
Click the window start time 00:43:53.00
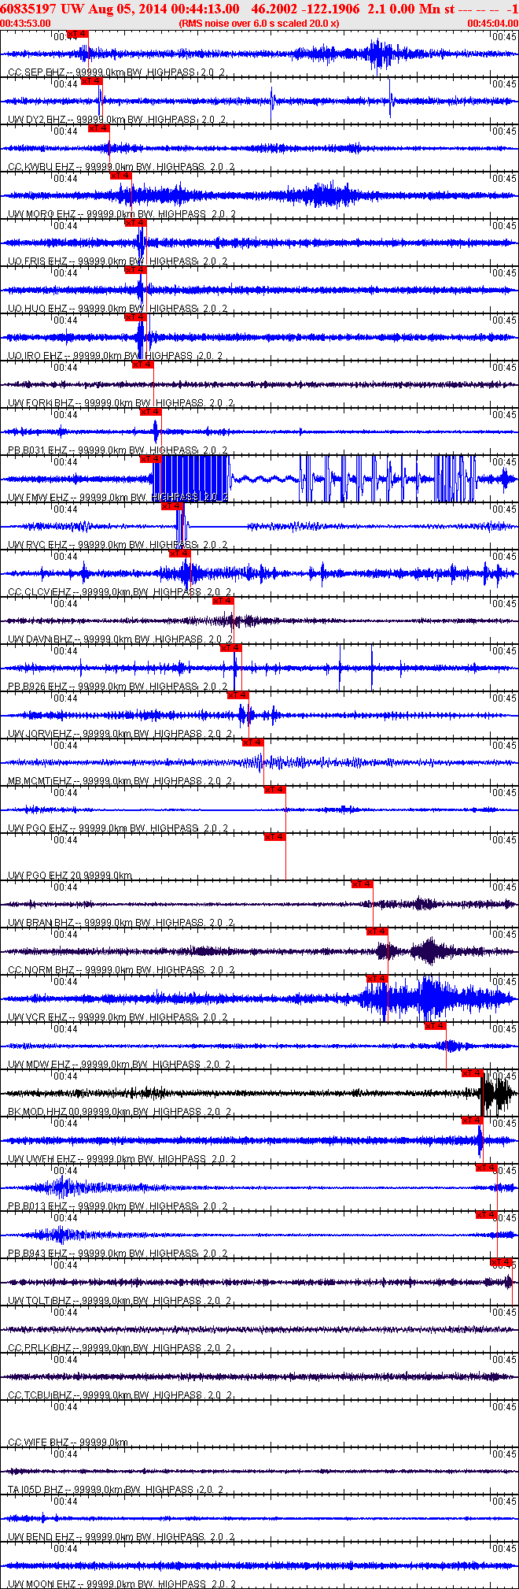[26, 24]
